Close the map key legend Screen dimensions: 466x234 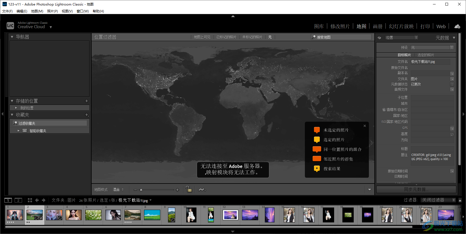[x=365, y=126]
